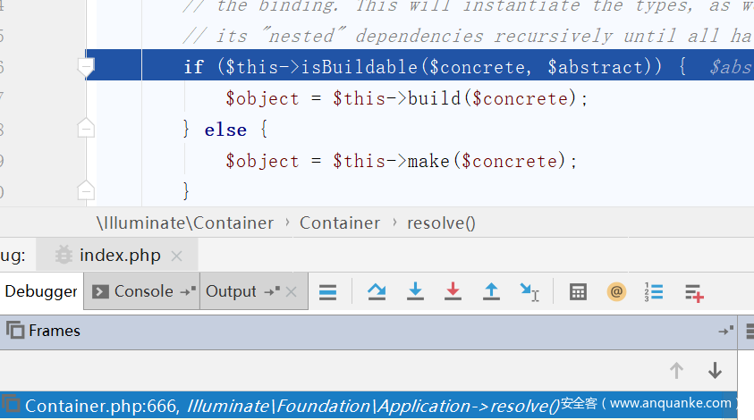Select the index.php debug session tab
Screen dimensions: 754x420
coord(118,256)
